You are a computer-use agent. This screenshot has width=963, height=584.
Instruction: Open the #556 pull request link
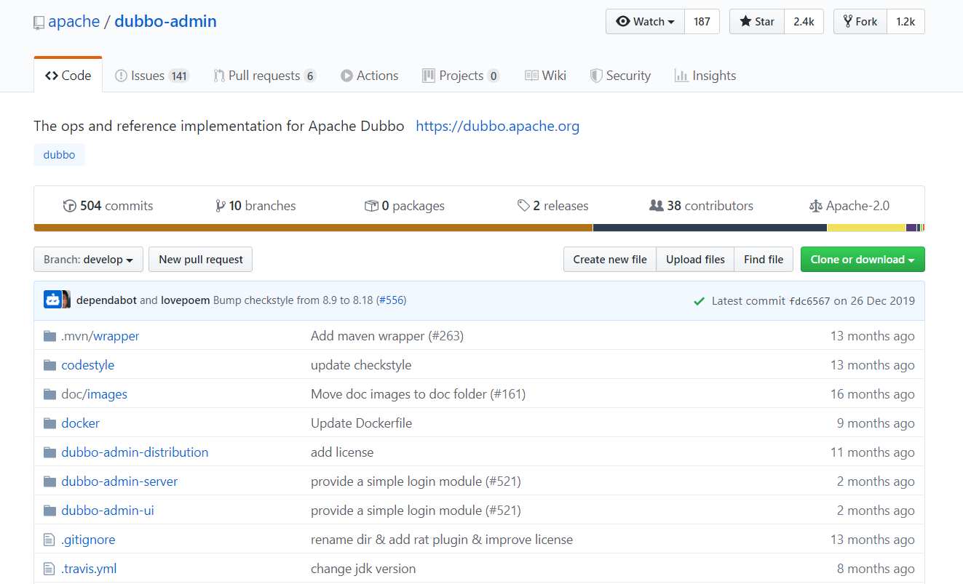tap(392, 300)
